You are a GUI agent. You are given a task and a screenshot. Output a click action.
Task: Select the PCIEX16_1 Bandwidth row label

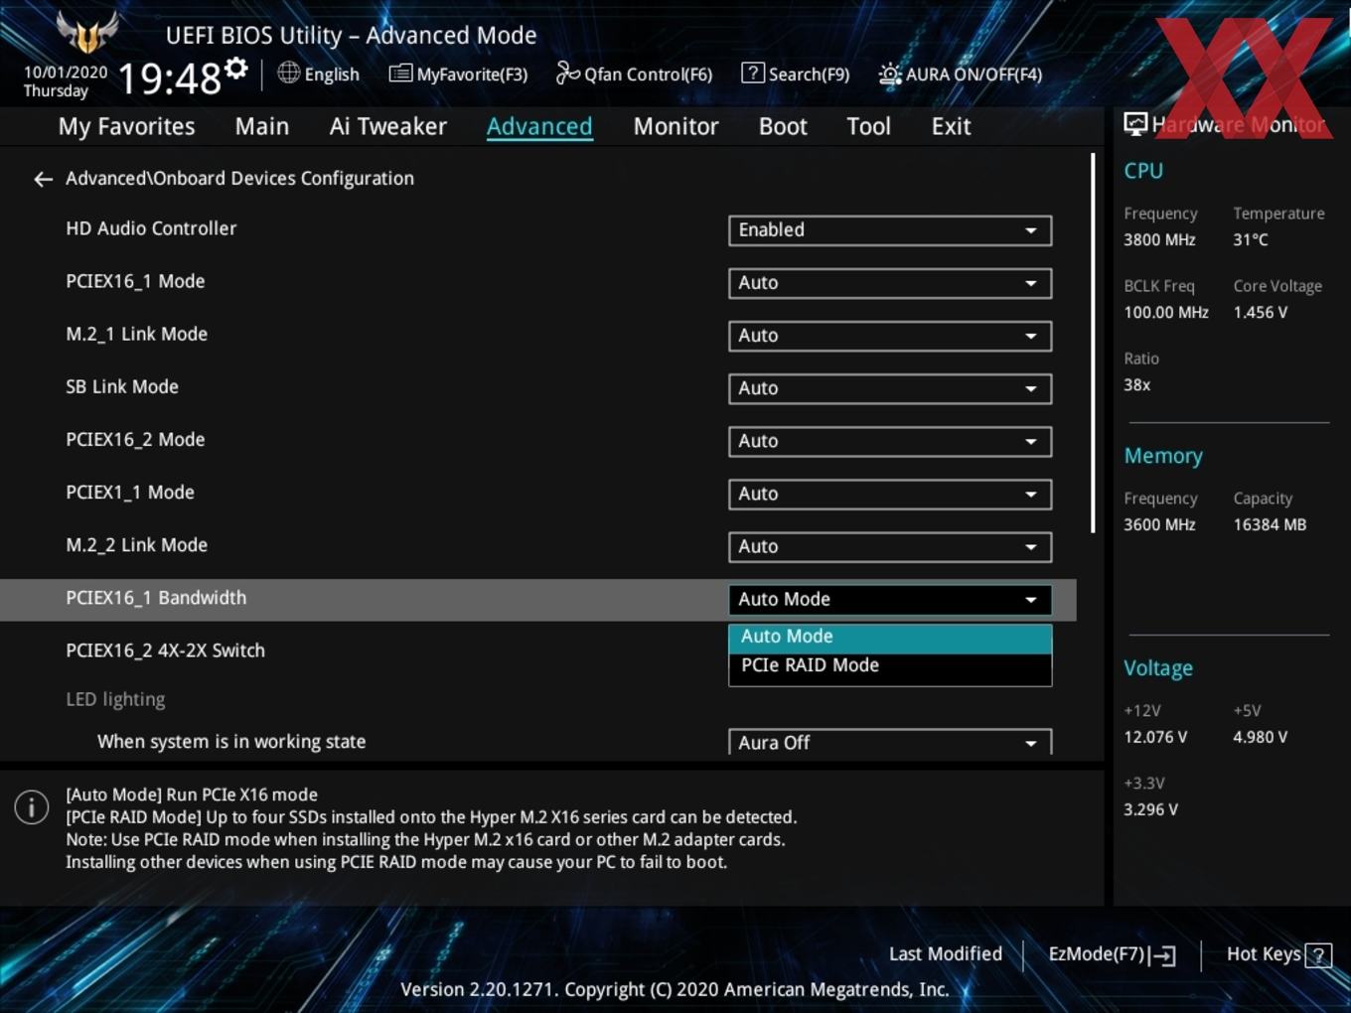(156, 598)
